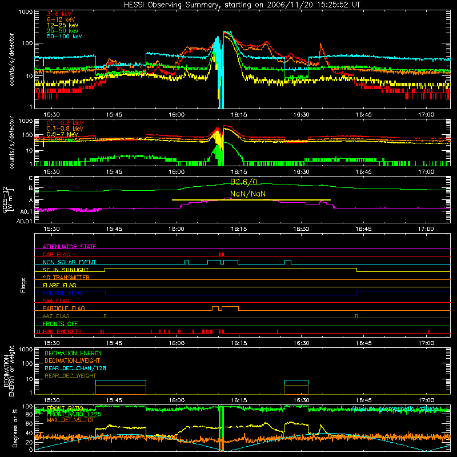Click the Degrees or % axis label
Viewport: 457px width, 457px height.
click(15, 428)
